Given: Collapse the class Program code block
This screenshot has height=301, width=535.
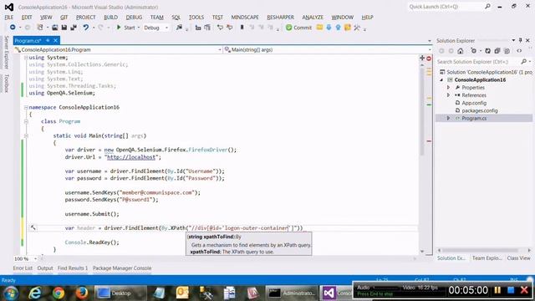Looking at the screenshot, I should click(x=26, y=121).
